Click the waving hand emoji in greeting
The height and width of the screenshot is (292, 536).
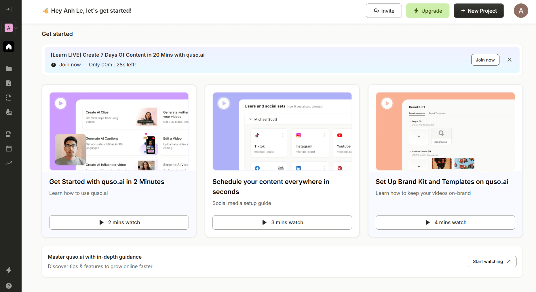[x=46, y=11]
